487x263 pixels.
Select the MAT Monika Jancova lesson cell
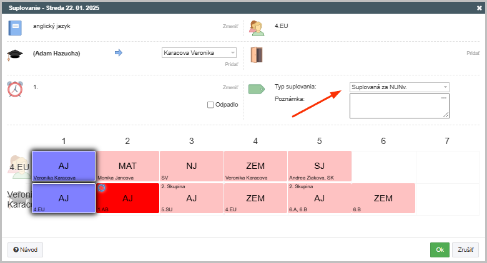point(127,166)
